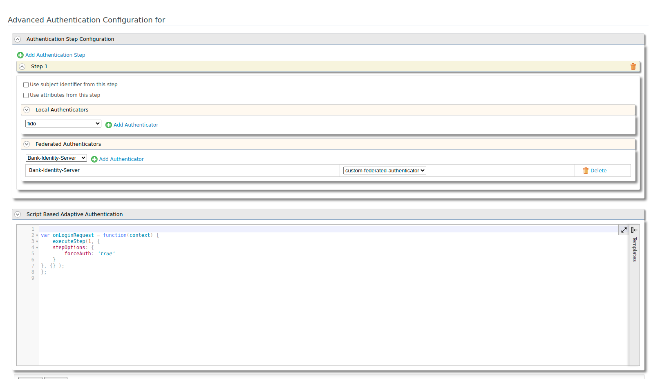Image resolution: width=651 pixels, height=379 pixels.
Task: Collapse the Authentication Step Configuration section
Action: click(x=18, y=39)
